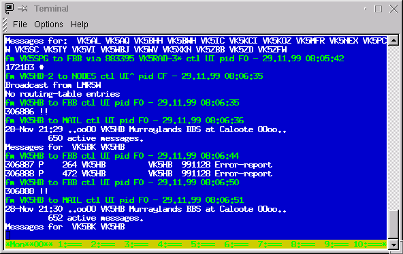
Task: Click the menu bar drag handle
Action: 5,25
